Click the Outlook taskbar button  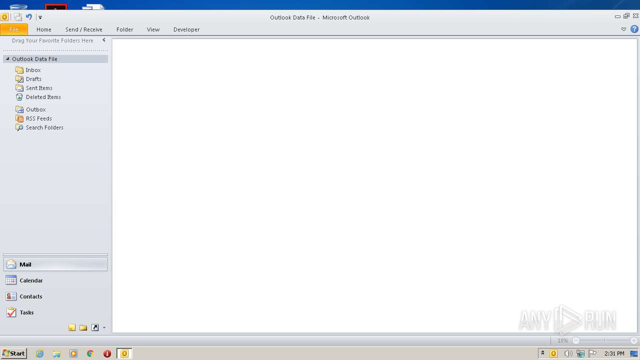click(x=124, y=353)
